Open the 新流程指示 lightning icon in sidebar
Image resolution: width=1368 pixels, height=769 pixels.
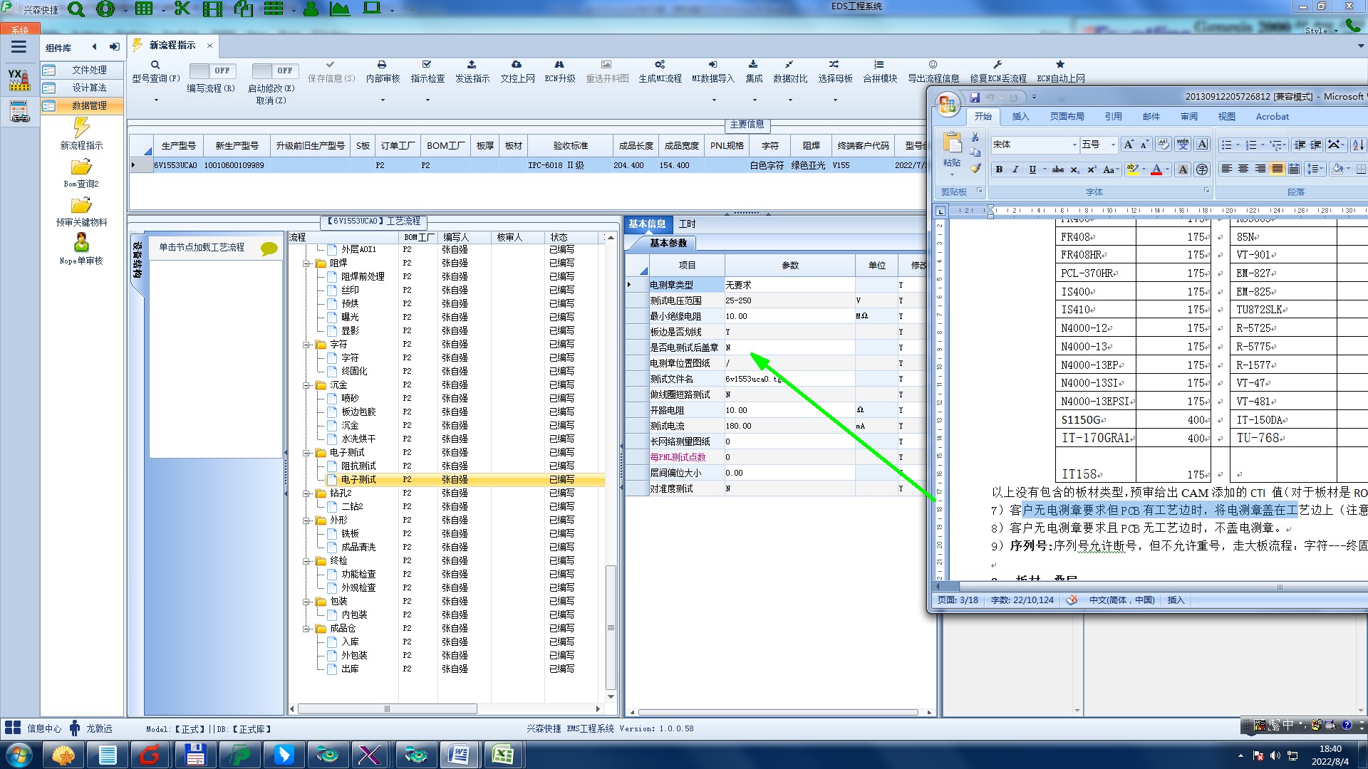pyautogui.click(x=81, y=128)
